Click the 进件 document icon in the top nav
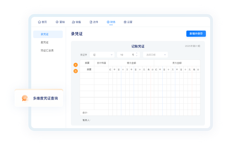Viewport: 228px width, 147px height. click(91, 22)
